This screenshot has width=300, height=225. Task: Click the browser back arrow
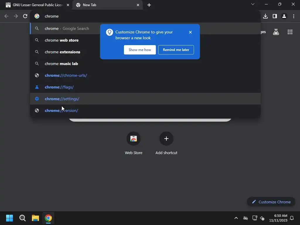click(6, 16)
